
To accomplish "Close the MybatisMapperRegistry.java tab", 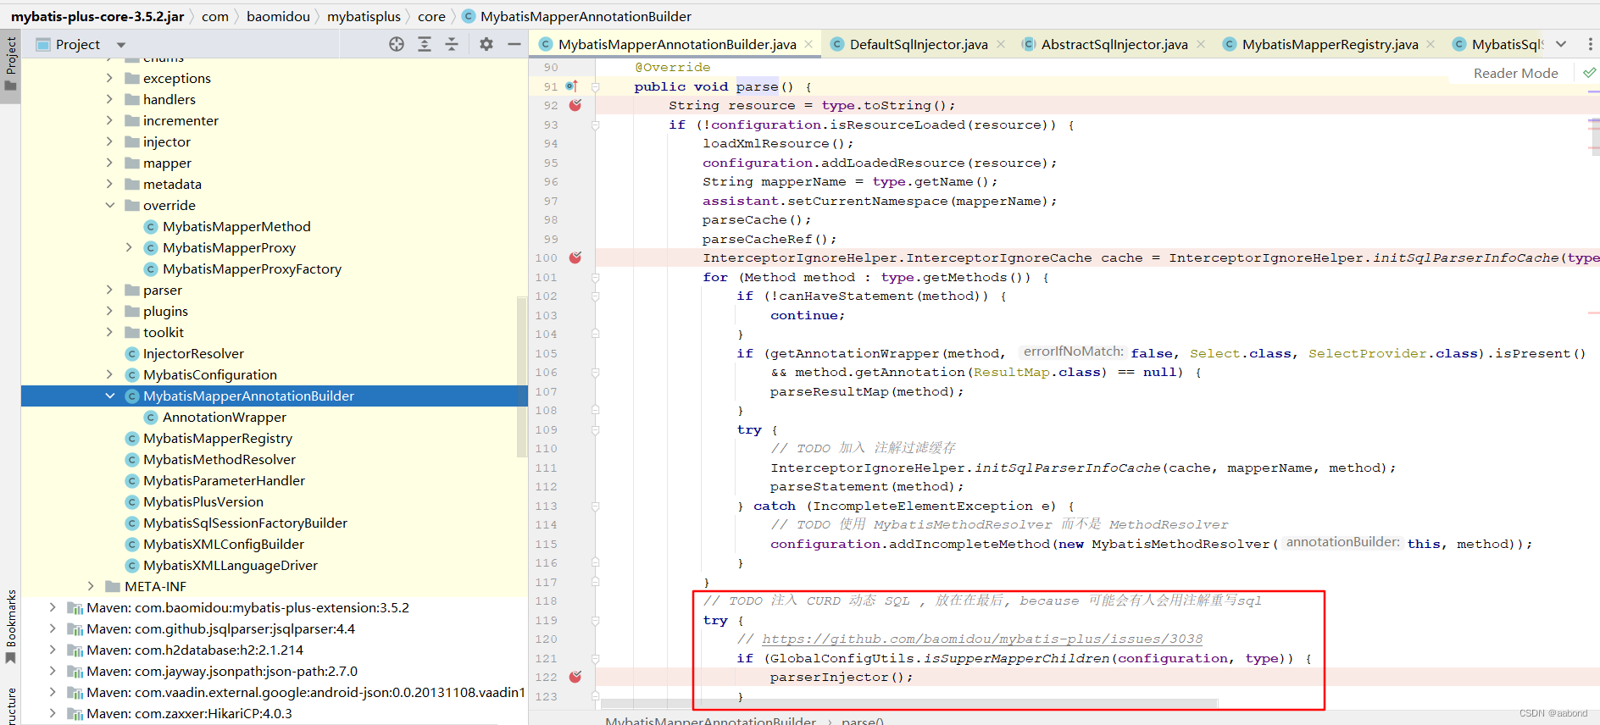I will (1431, 44).
